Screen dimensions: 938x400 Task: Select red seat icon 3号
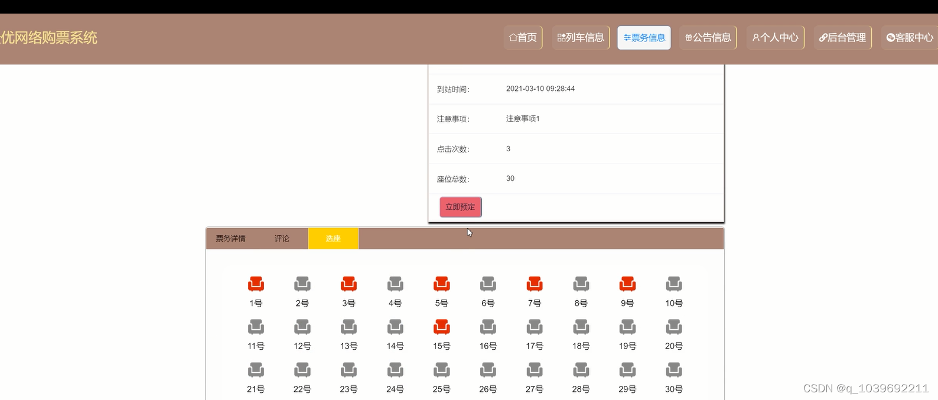tap(349, 284)
